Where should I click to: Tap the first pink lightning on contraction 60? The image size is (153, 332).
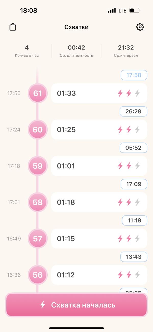[120, 129]
